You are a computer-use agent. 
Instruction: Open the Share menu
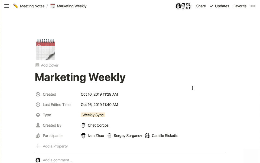pos(201,6)
